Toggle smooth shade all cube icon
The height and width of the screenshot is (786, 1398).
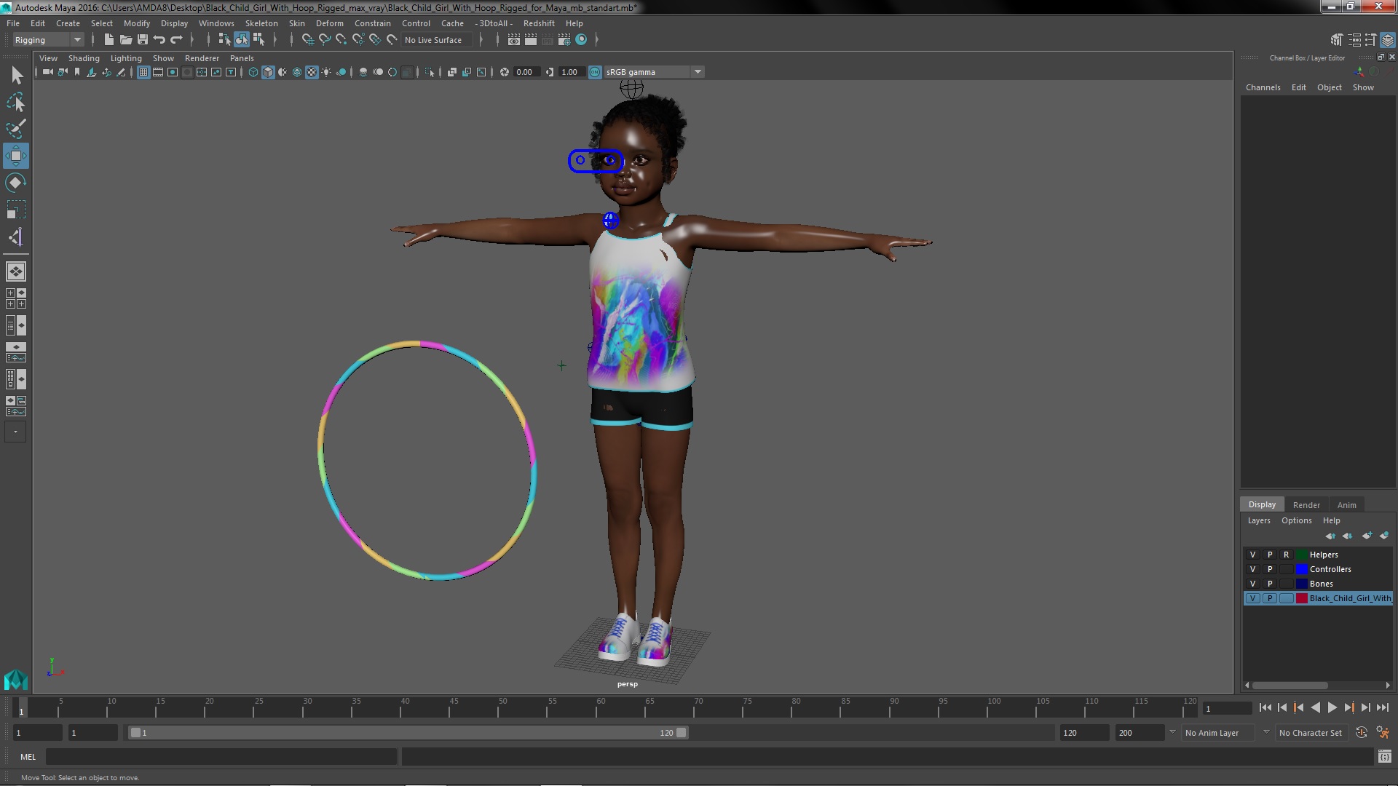tap(268, 72)
